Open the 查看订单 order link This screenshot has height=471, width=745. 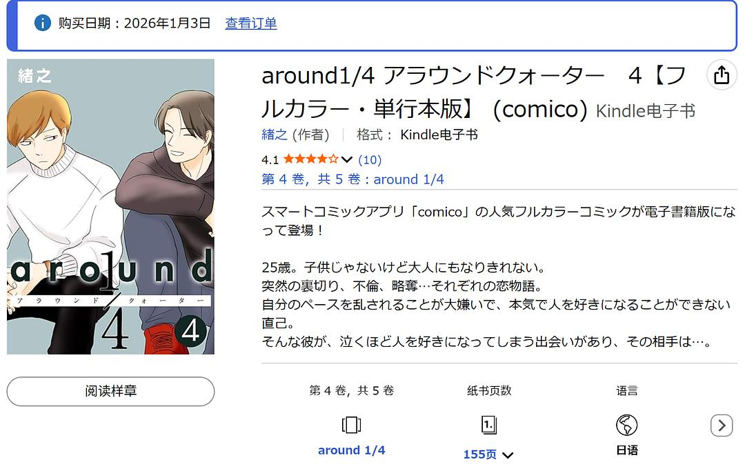pos(251,23)
